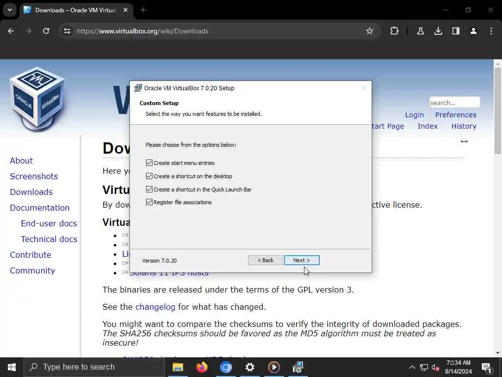The width and height of the screenshot is (502, 377).
Task: Open the Technical docs link
Action: point(49,239)
